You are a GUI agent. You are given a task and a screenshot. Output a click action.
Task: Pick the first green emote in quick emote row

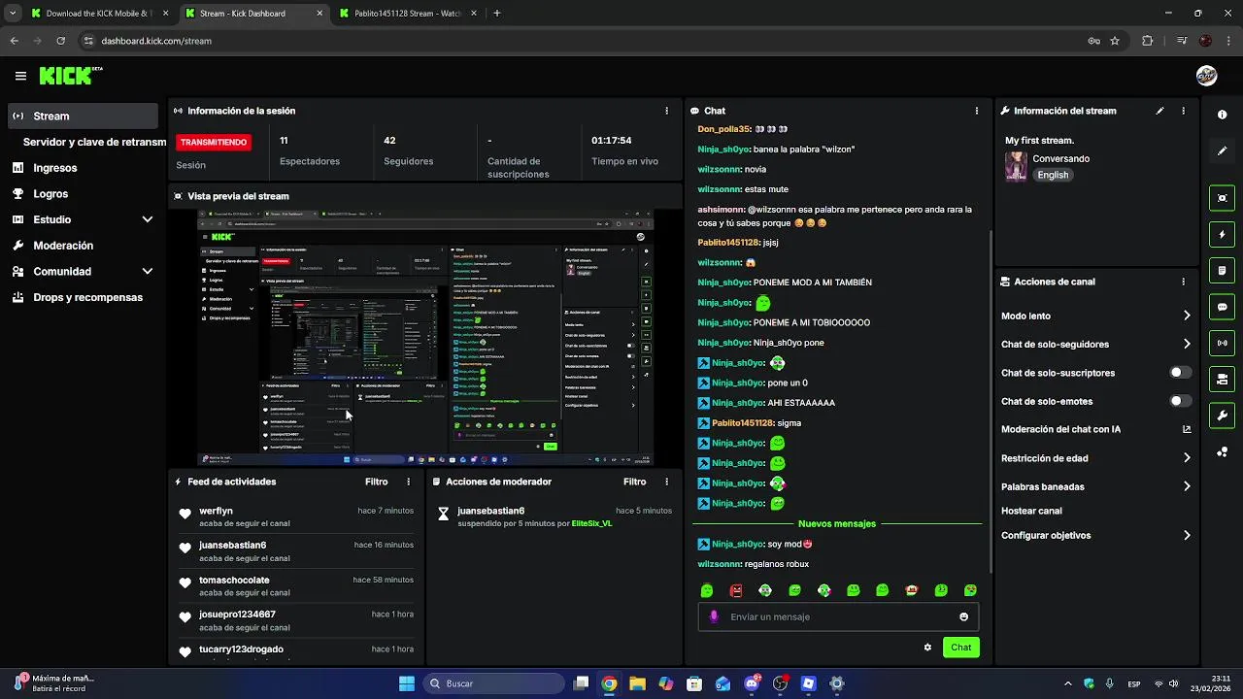(707, 590)
